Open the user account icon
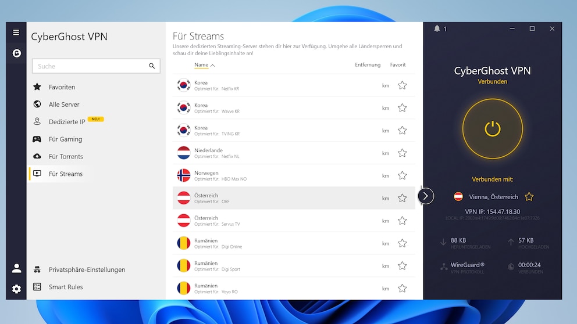 point(16,268)
